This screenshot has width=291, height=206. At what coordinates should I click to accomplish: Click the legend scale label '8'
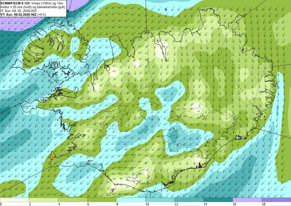117,204
